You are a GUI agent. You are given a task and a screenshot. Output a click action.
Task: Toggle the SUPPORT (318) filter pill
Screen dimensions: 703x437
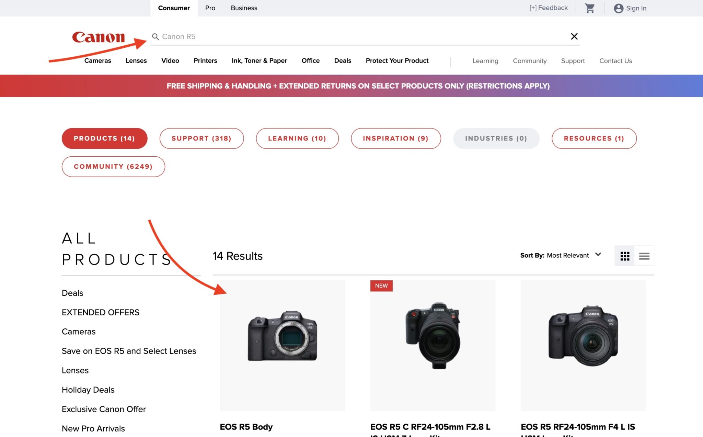click(x=201, y=138)
